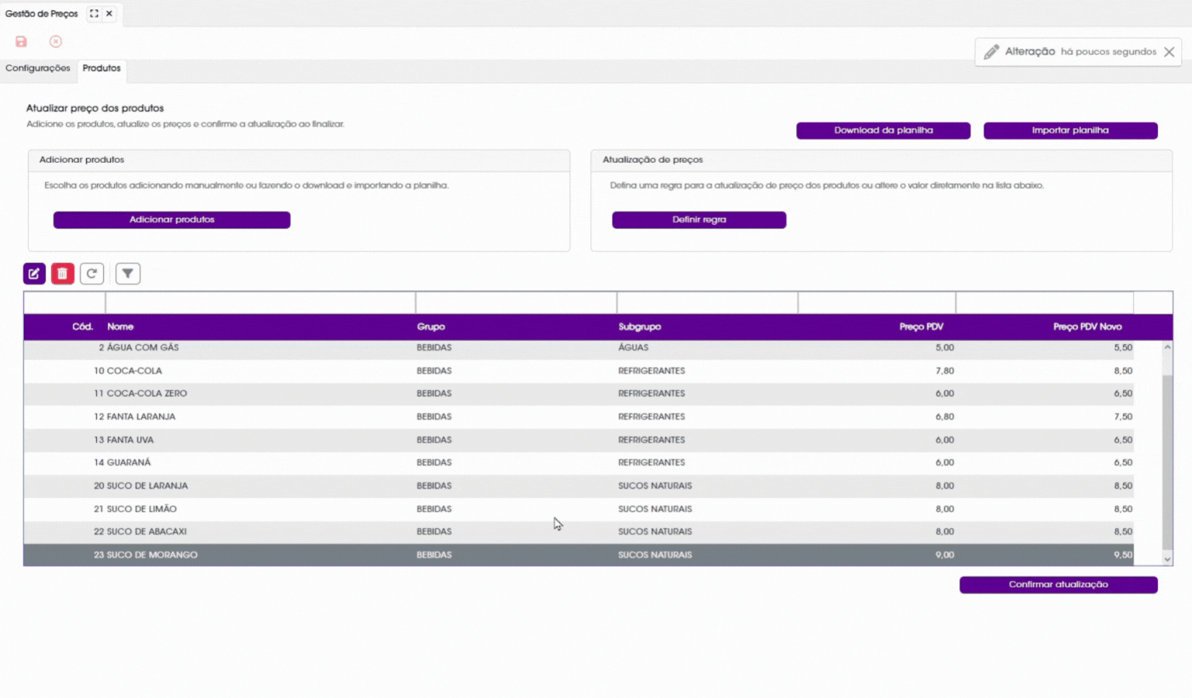The width and height of the screenshot is (1192, 698).
Task: Click the Preço PDV filter field
Action: point(877,302)
